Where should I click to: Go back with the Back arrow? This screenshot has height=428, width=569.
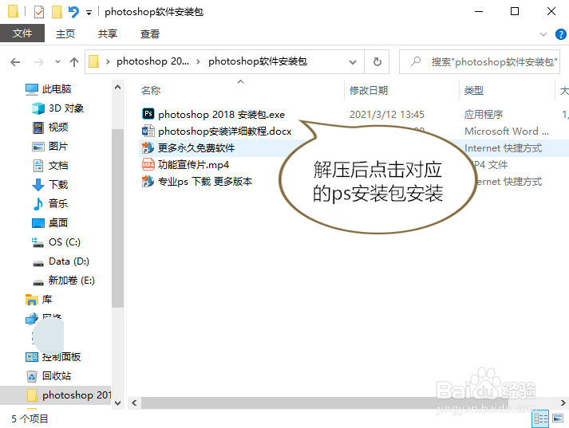[x=15, y=62]
